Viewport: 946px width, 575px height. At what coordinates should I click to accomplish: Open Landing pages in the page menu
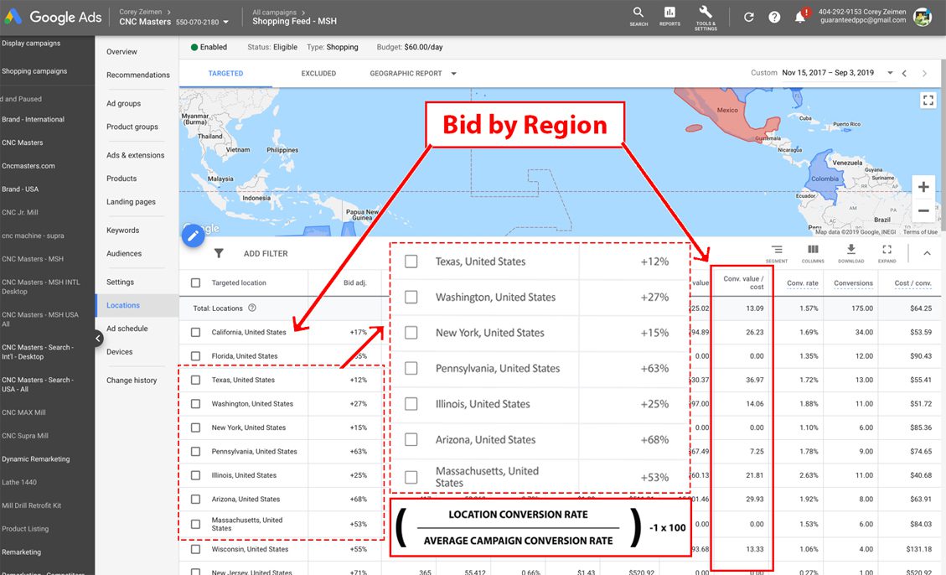[131, 202]
